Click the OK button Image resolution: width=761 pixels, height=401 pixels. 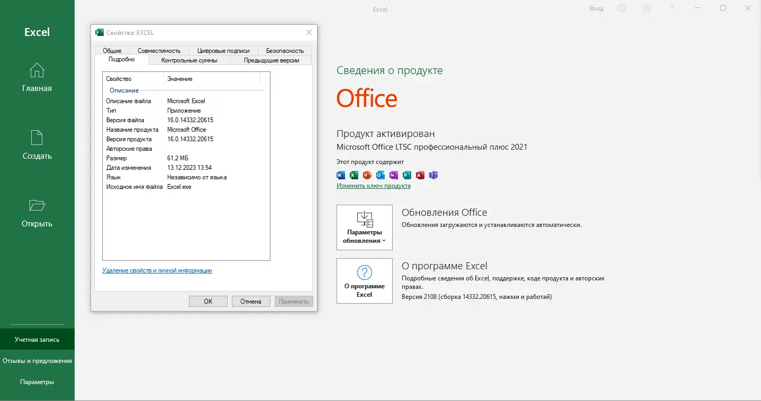(x=208, y=301)
